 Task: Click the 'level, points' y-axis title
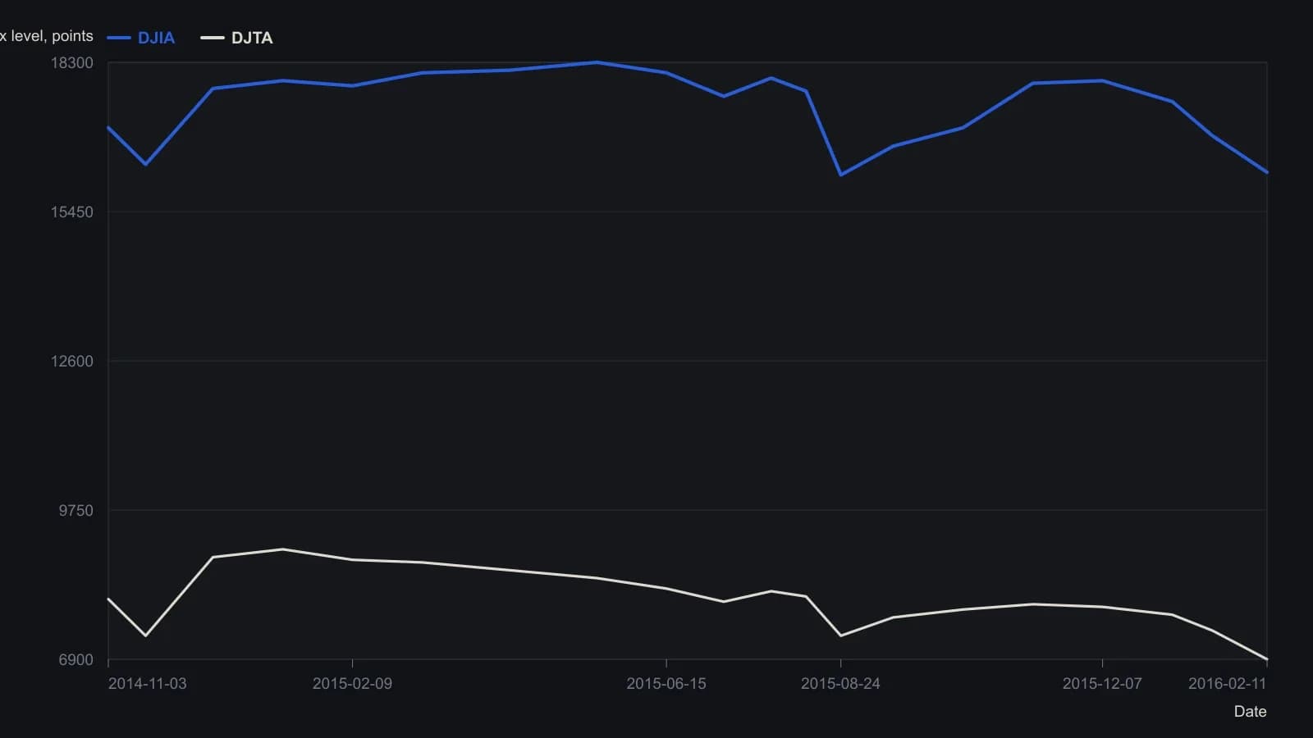click(x=47, y=36)
